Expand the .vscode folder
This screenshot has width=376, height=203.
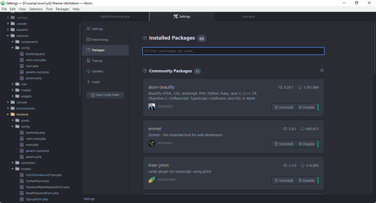[8, 24]
